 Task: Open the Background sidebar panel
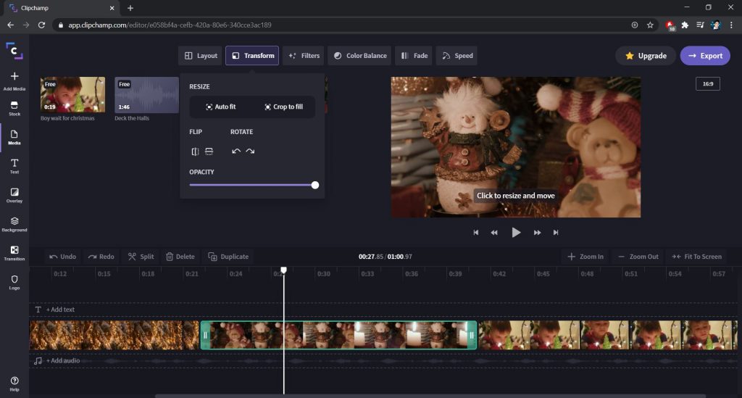pos(14,224)
